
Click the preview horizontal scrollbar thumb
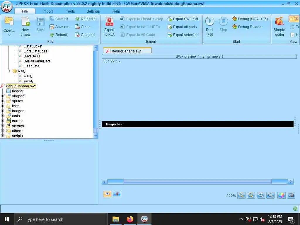tap(197, 182)
